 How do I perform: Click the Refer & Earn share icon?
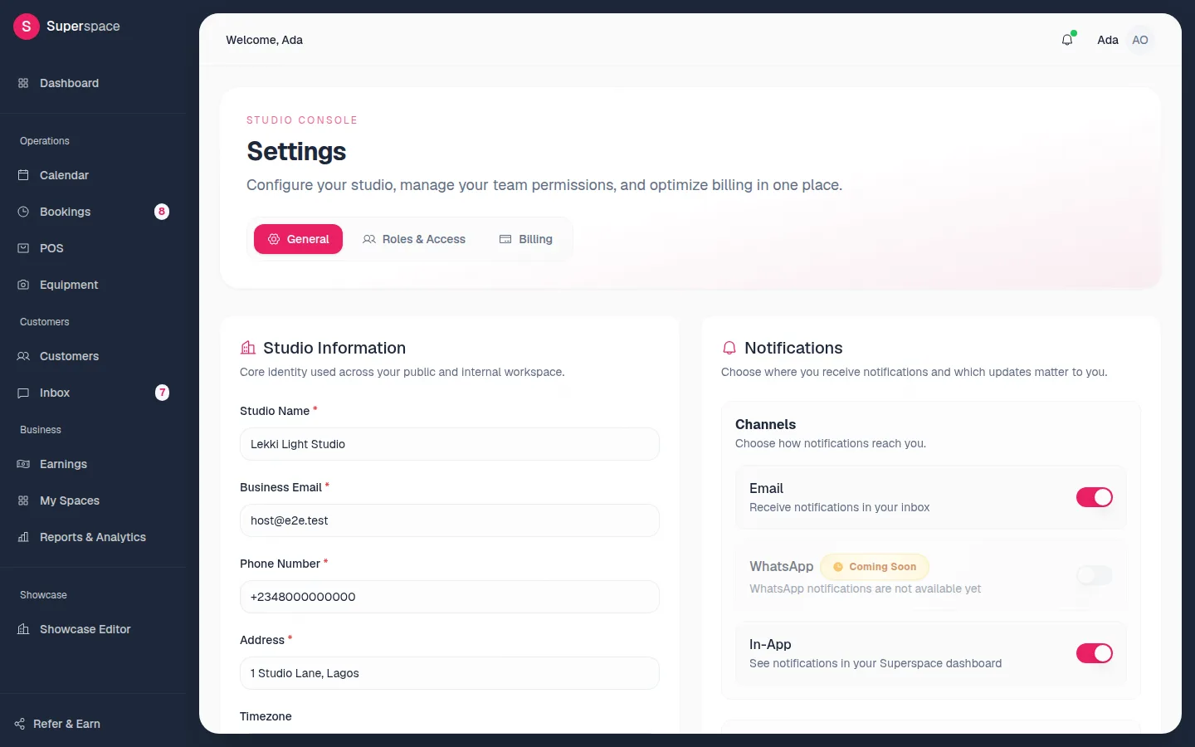(x=20, y=724)
